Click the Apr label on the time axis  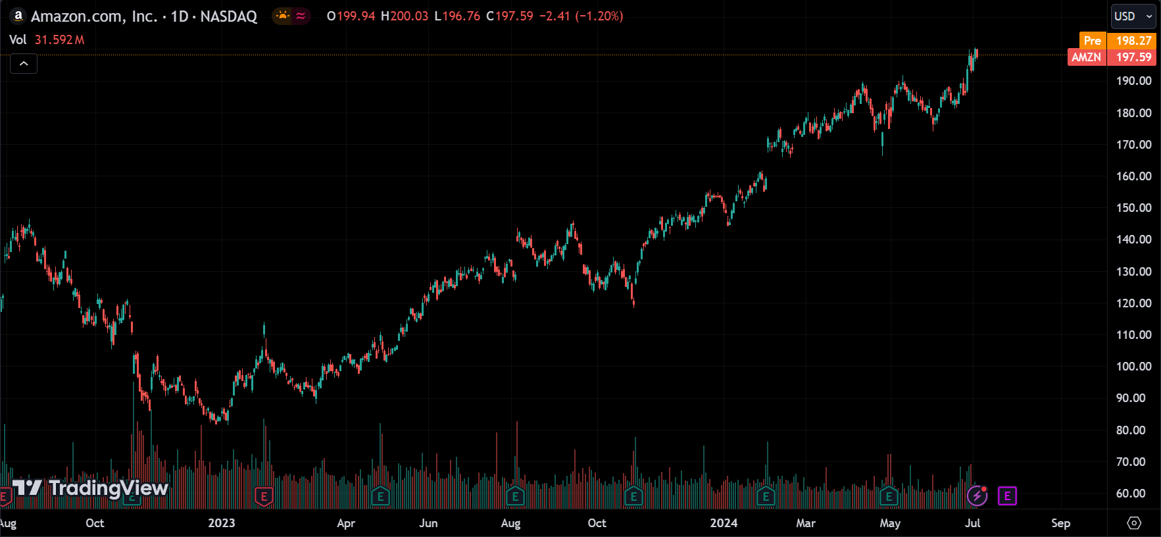tap(346, 523)
